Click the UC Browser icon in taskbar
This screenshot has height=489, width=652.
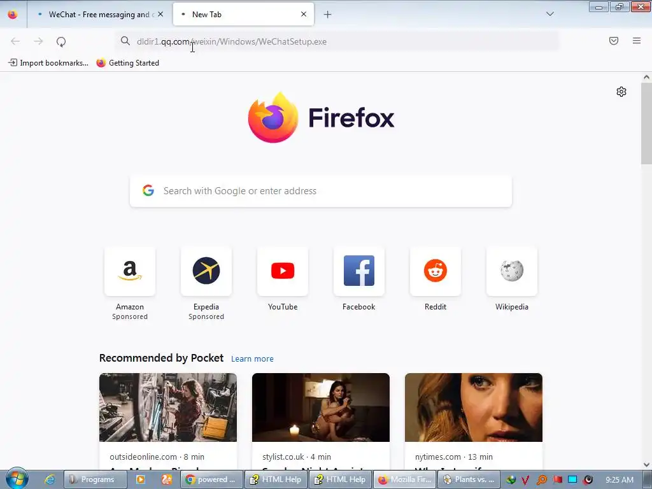pyautogui.click(x=167, y=479)
